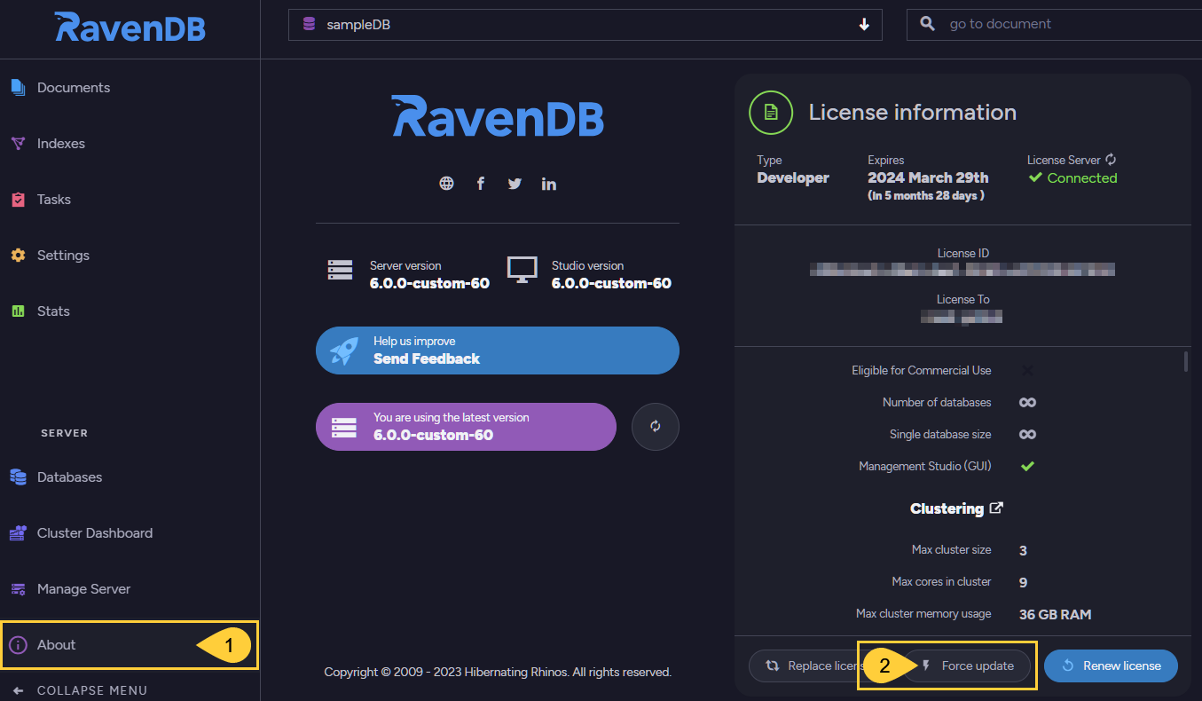
Task: Click the Server version 6.0.0-custom-60 text
Action: pyautogui.click(x=429, y=284)
